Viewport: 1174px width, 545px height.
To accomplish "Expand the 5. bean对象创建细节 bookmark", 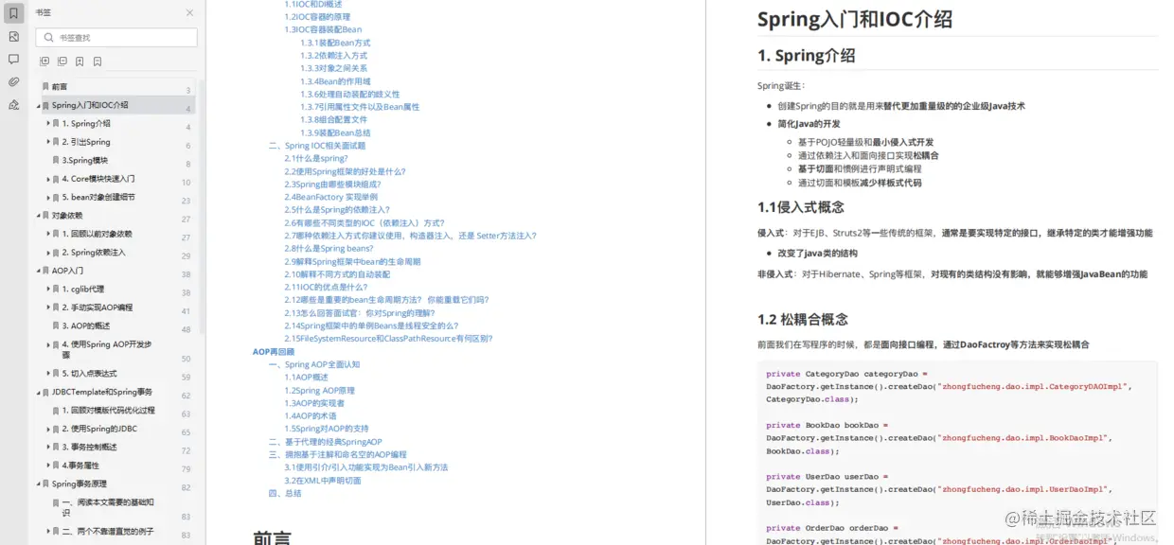I will [49, 198].
